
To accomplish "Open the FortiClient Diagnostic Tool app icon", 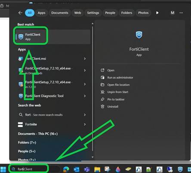I will point(21,96).
